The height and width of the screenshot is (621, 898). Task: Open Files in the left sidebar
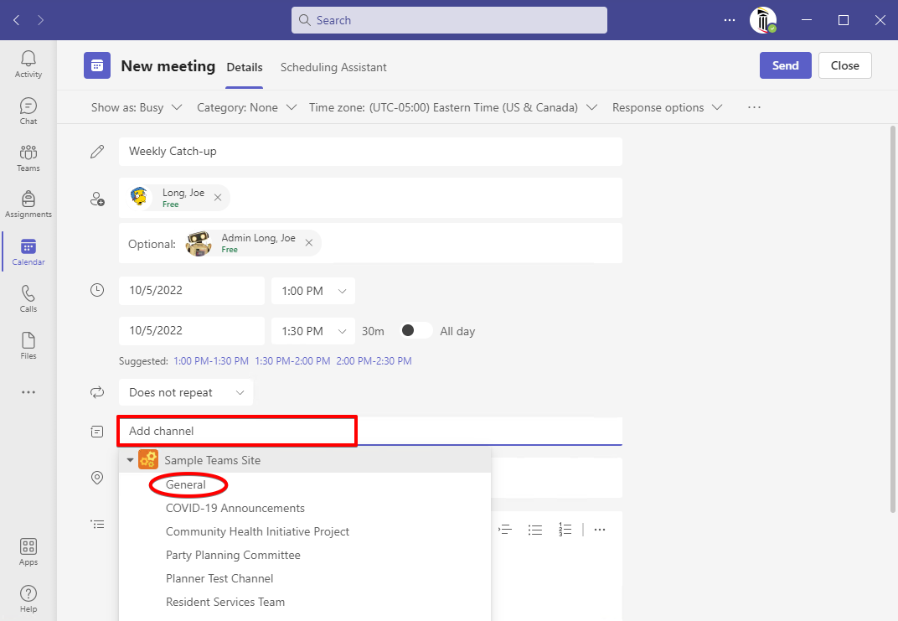click(x=28, y=345)
